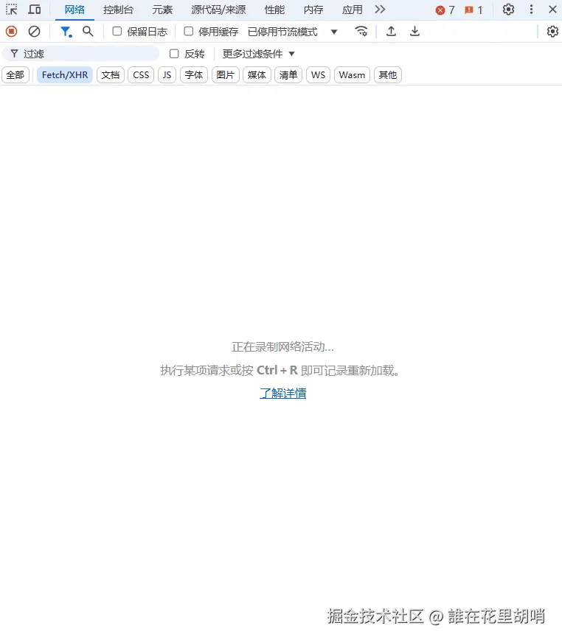Filter requests by 媒体
Image resolution: width=562 pixels, height=642 pixels.
pyautogui.click(x=257, y=75)
